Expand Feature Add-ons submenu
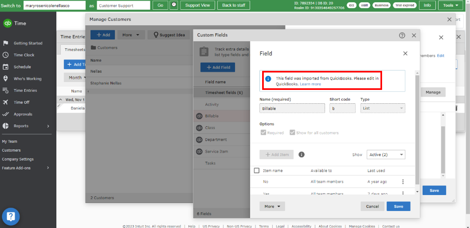Viewport: 470px width, 228px height. 48,168
